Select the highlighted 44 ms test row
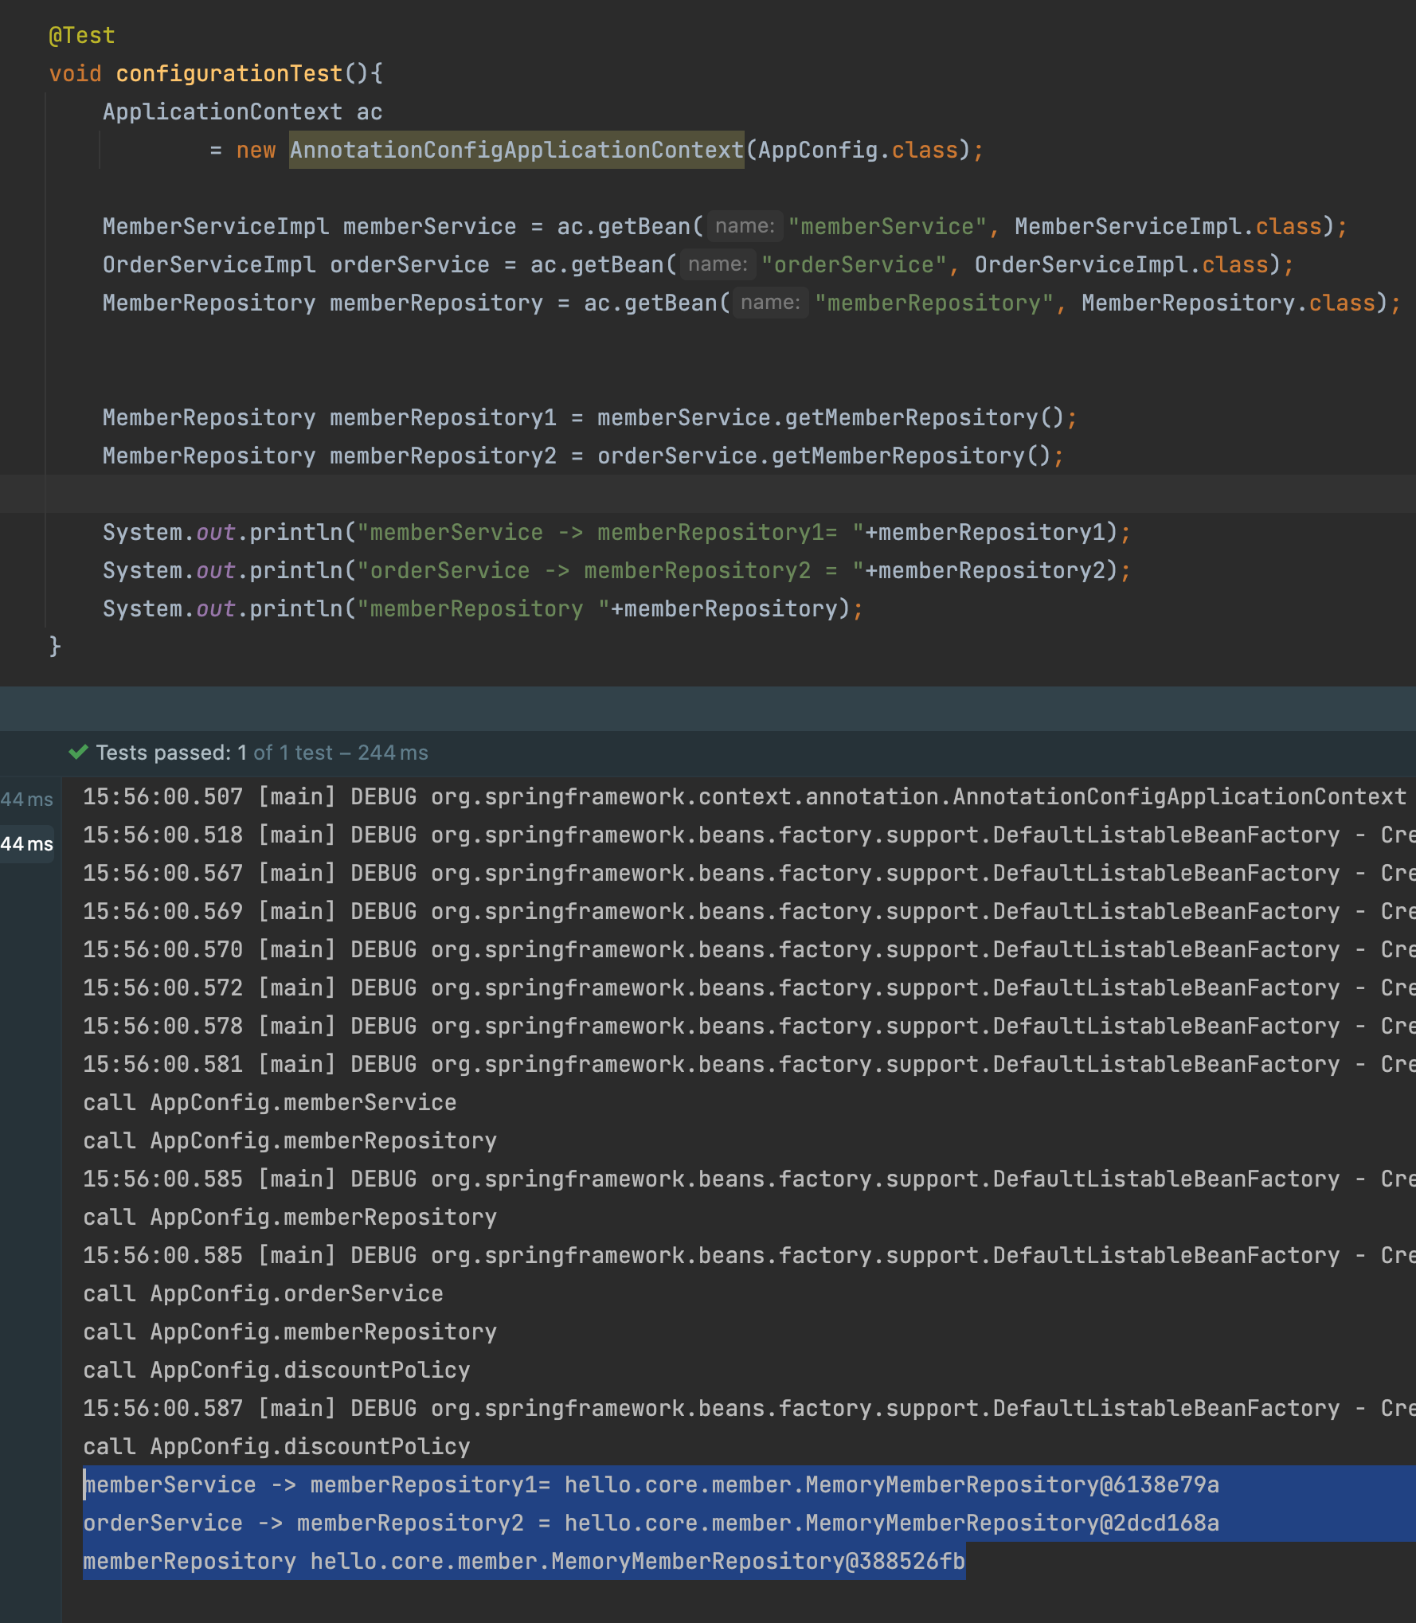The width and height of the screenshot is (1416, 1623). 27,843
